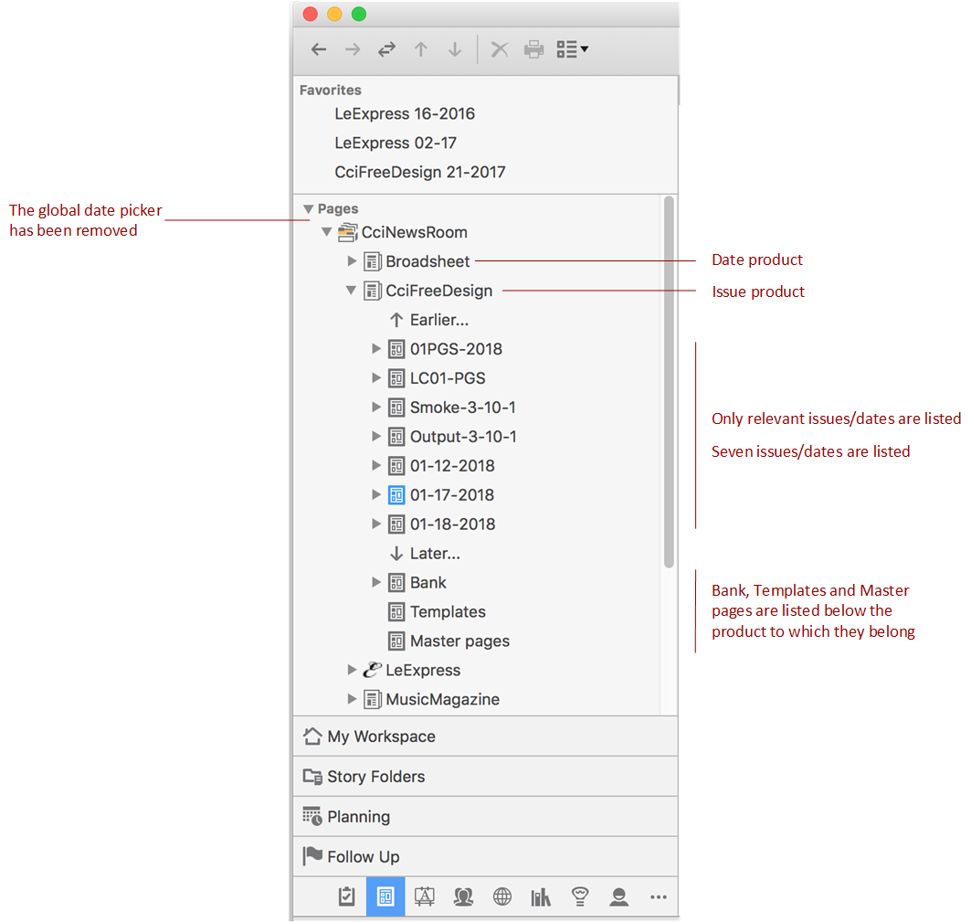971x922 pixels.
Task: Click the back arrow in the toolbar
Action: [x=318, y=50]
